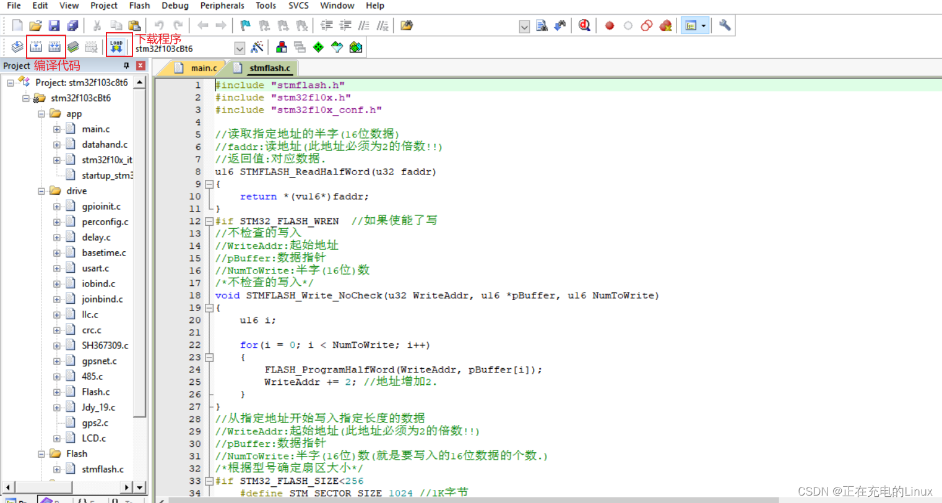Open the SVCS menu
Image resolution: width=942 pixels, height=503 pixels.
(x=298, y=6)
